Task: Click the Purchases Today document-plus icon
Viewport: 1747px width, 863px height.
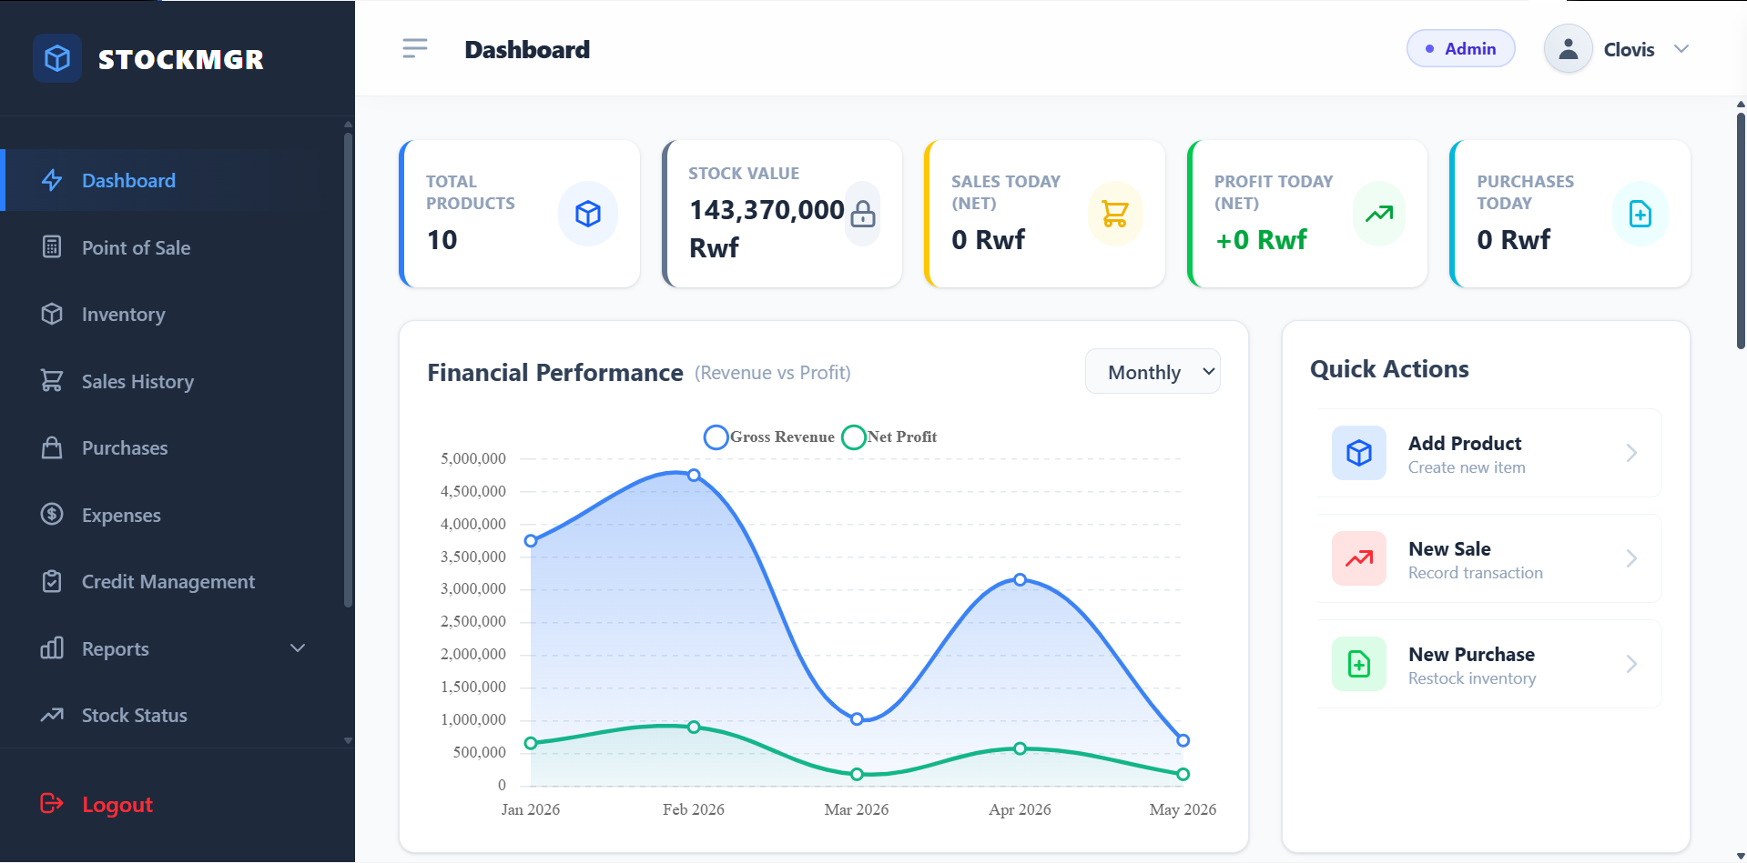Action: coord(1640,214)
